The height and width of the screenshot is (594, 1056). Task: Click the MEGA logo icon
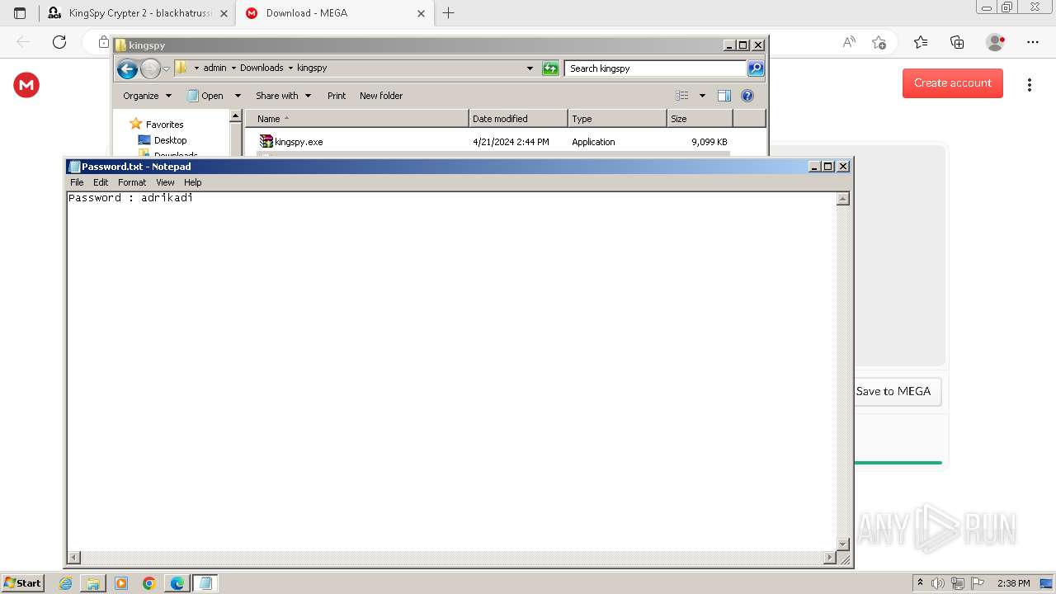point(26,85)
